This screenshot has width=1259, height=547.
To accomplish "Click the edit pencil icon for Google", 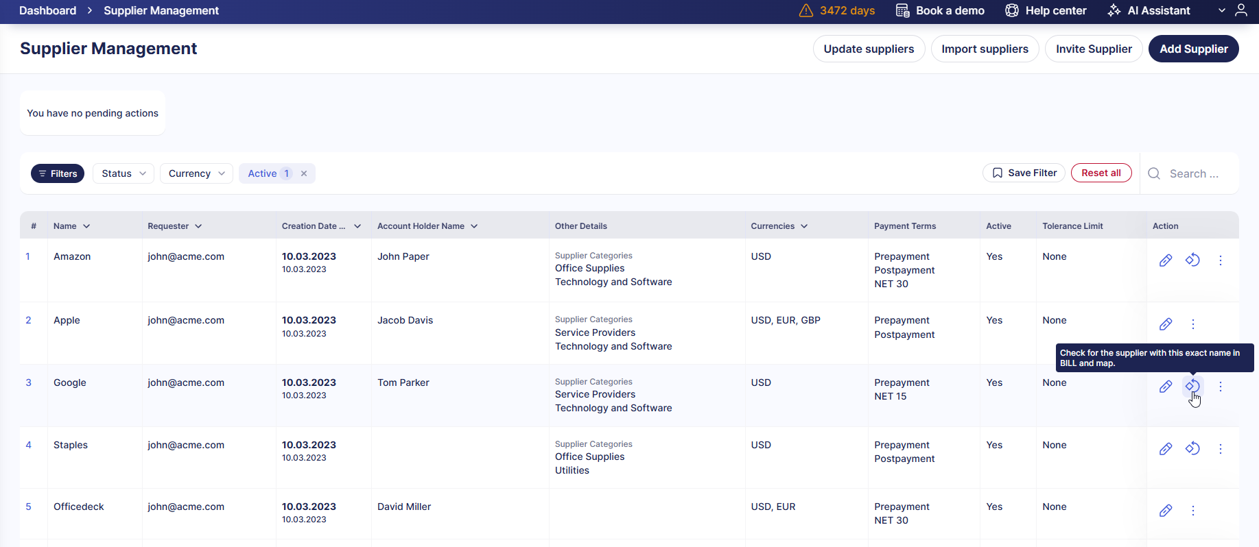I will pos(1165,387).
